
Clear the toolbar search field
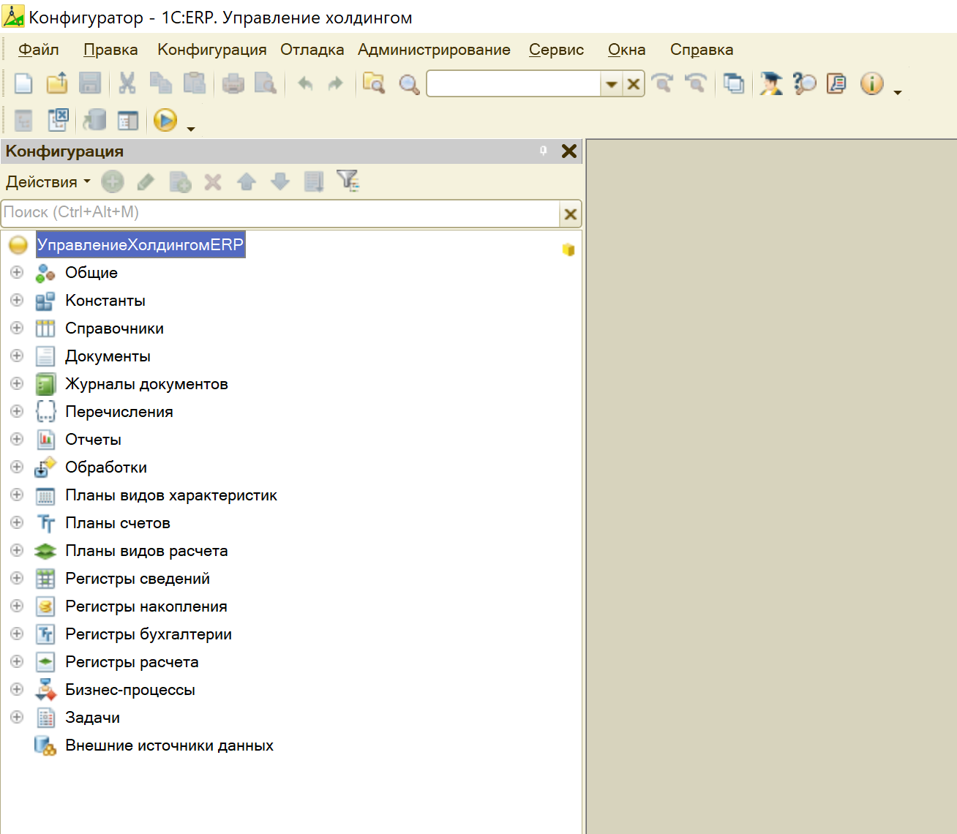pyautogui.click(x=634, y=84)
